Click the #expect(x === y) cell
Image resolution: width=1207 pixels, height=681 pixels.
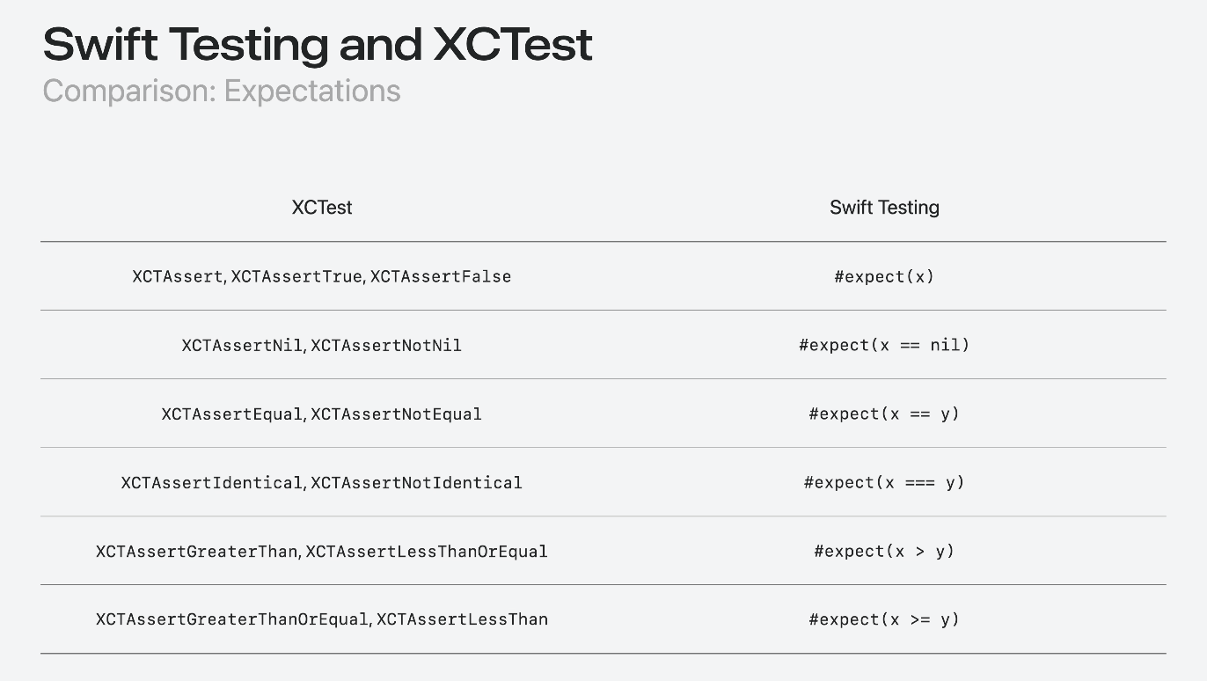(884, 482)
